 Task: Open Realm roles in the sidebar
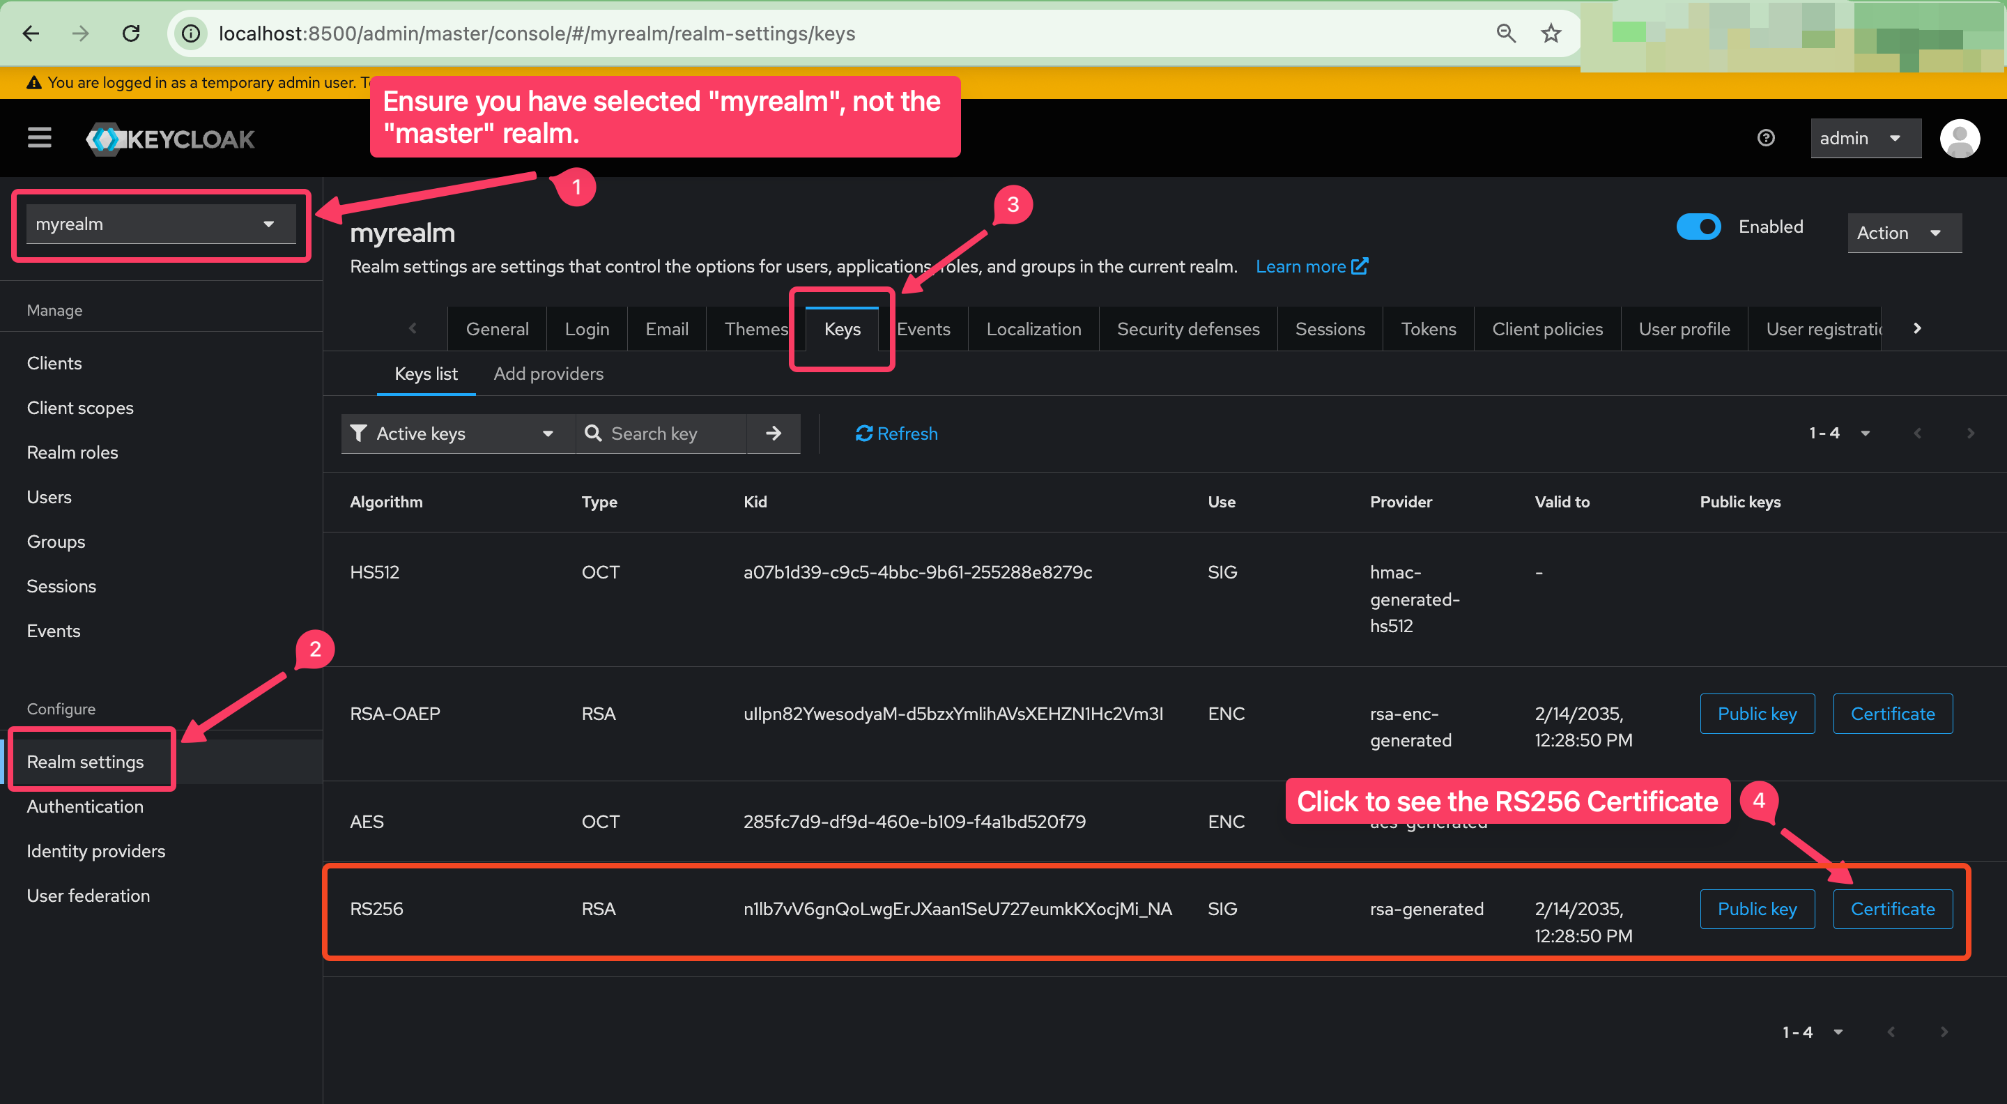[x=72, y=452]
